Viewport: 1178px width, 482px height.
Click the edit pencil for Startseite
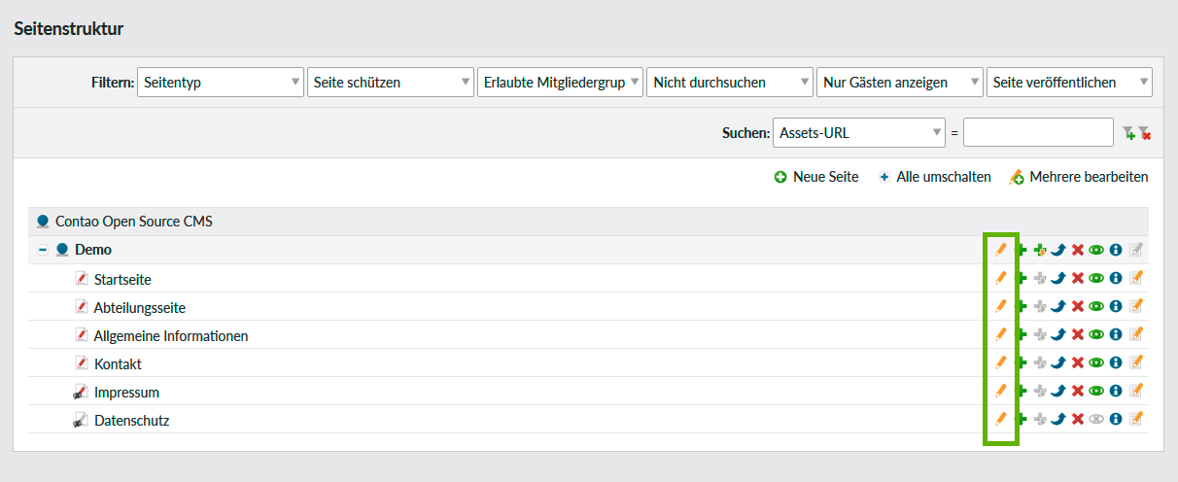tap(1000, 278)
